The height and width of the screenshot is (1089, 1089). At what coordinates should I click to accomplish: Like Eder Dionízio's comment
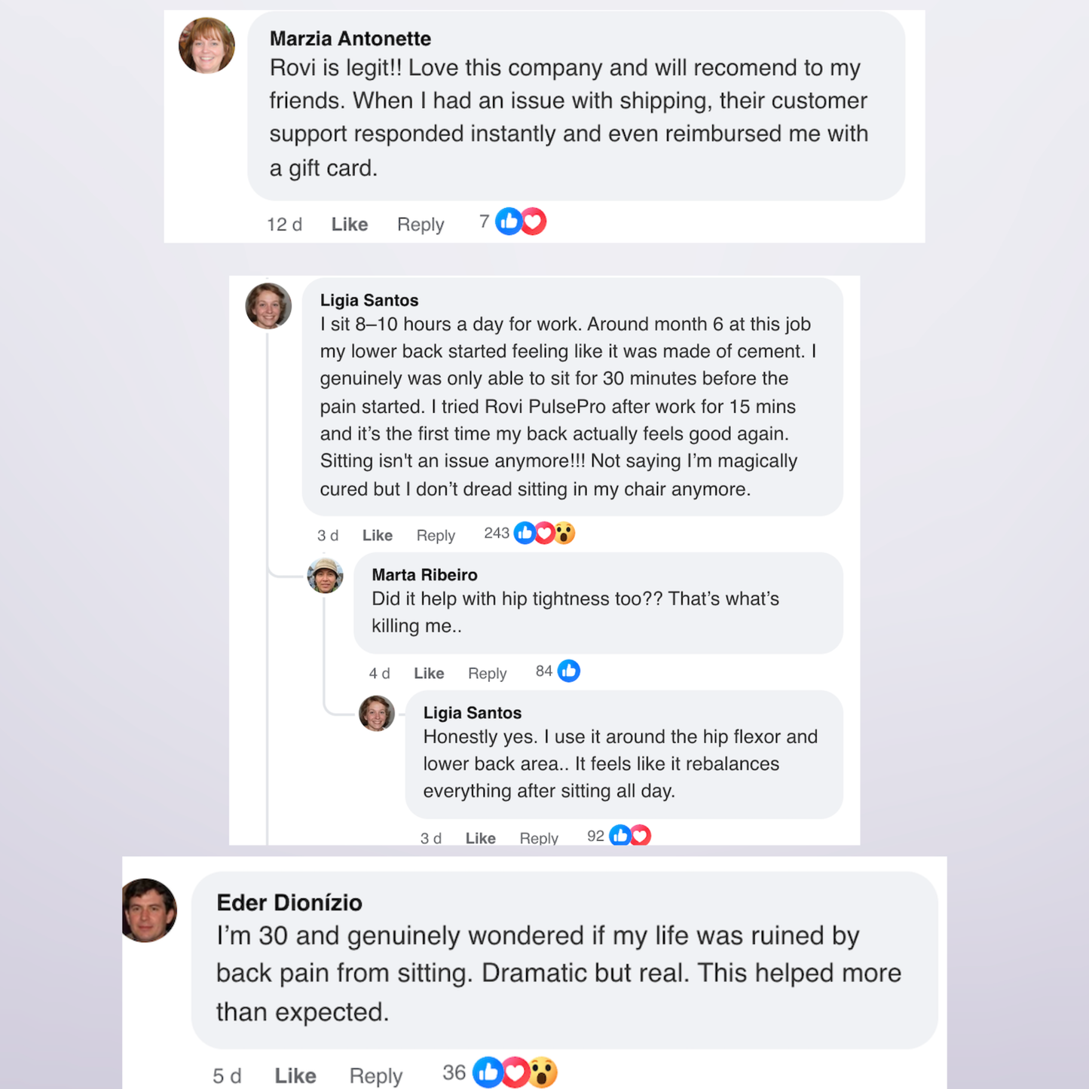[295, 1075]
